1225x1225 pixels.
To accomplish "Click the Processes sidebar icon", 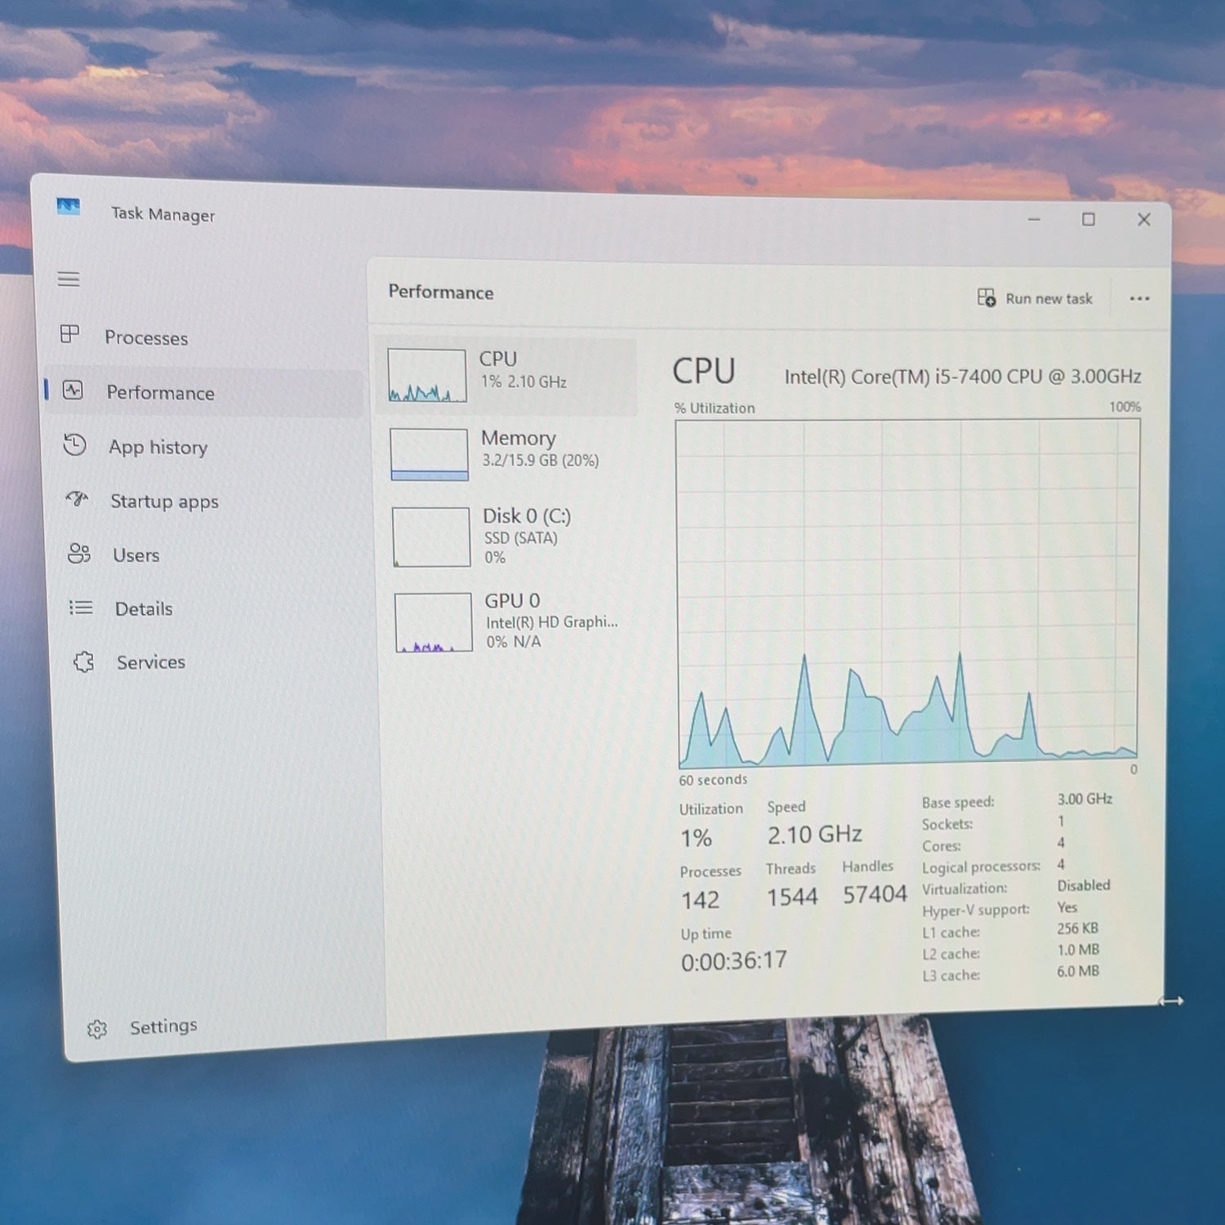I will click(70, 334).
